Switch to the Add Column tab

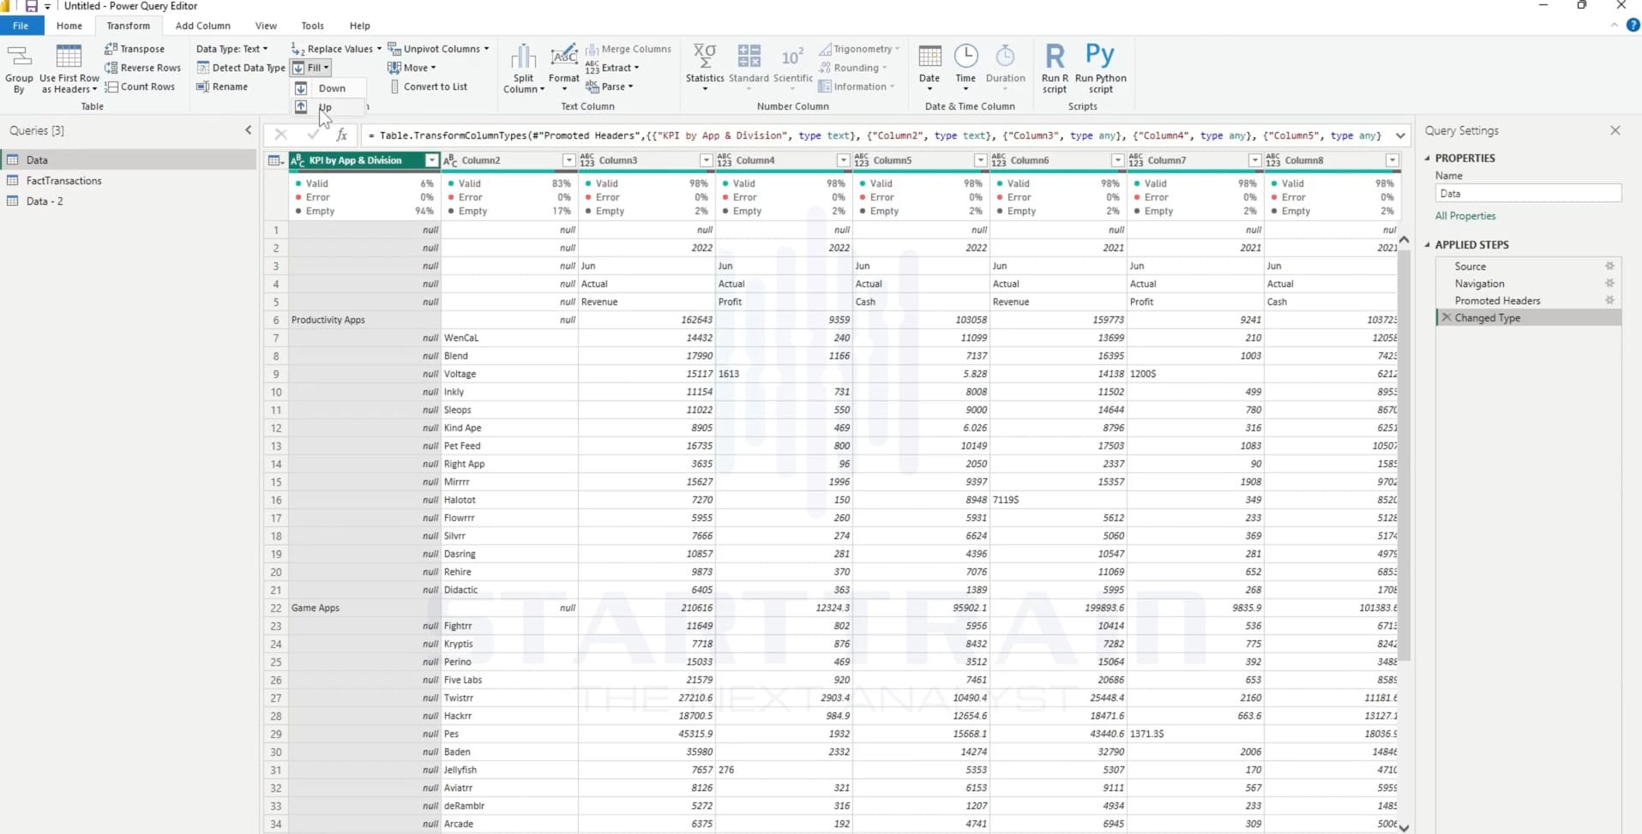point(202,26)
